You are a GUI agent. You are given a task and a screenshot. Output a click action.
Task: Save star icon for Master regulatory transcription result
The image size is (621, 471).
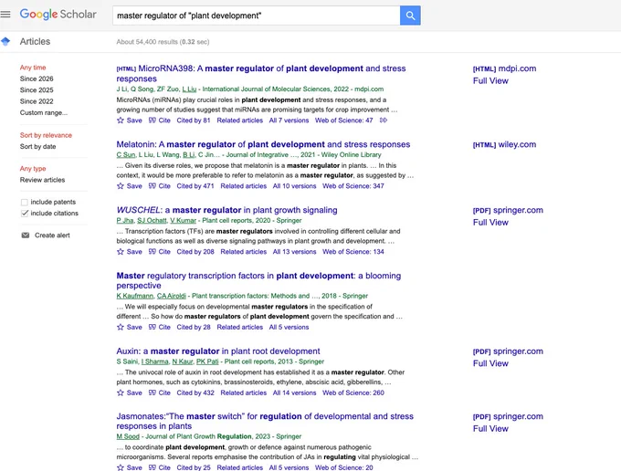[x=121, y=327]
